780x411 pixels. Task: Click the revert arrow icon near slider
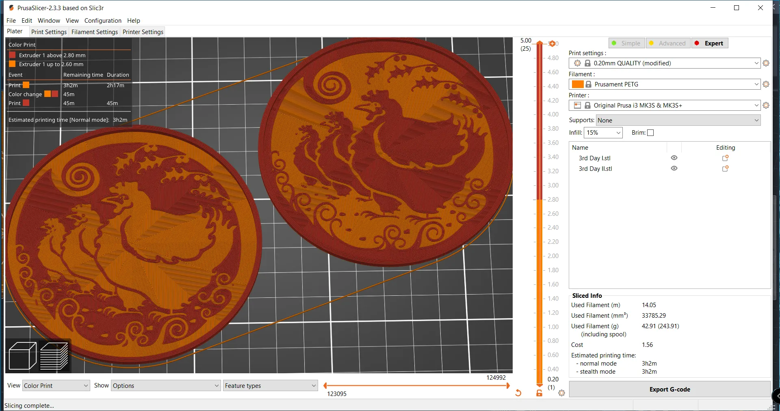click(518, 393)
